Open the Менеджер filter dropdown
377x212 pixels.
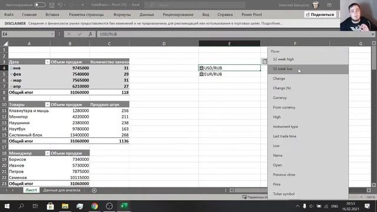[47, 153]
